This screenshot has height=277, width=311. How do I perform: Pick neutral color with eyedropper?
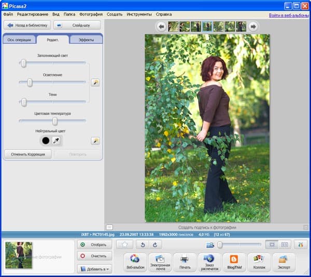(x=56, y=141)
